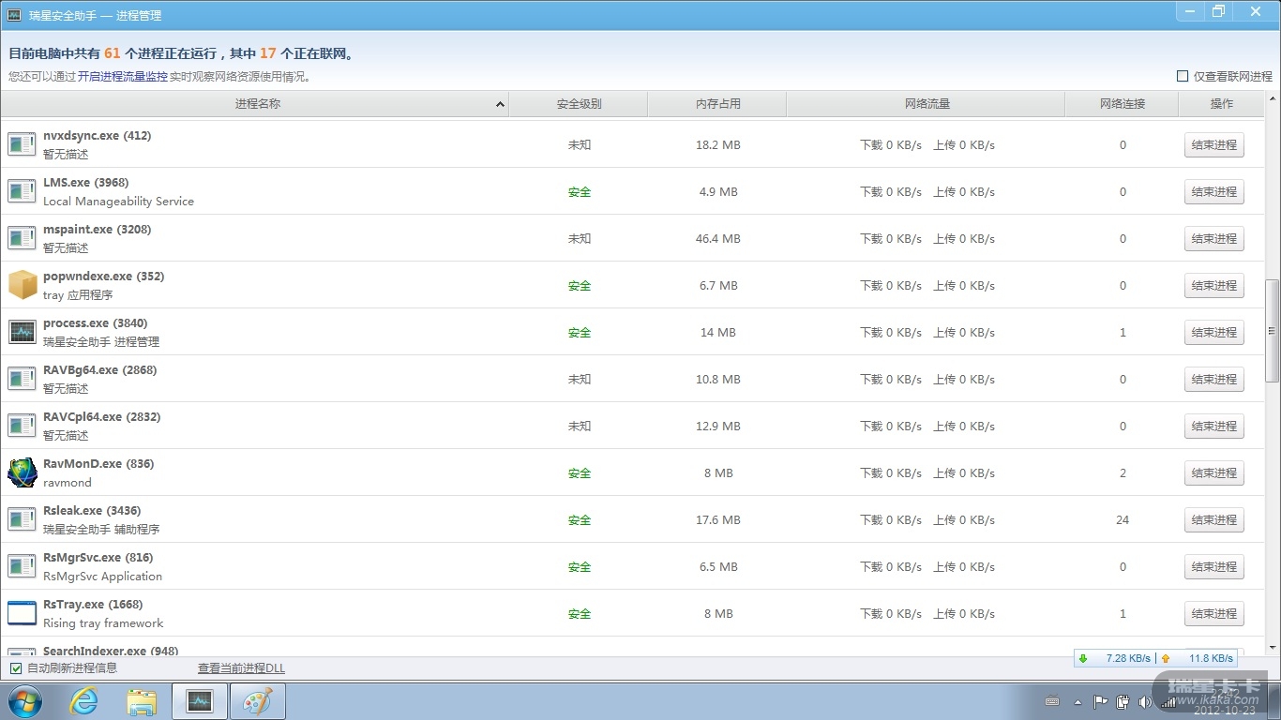This screenshot has width=1281, height=720.
Task: Click the mspaint.exe process icon
Action: (x=22, y=238)
